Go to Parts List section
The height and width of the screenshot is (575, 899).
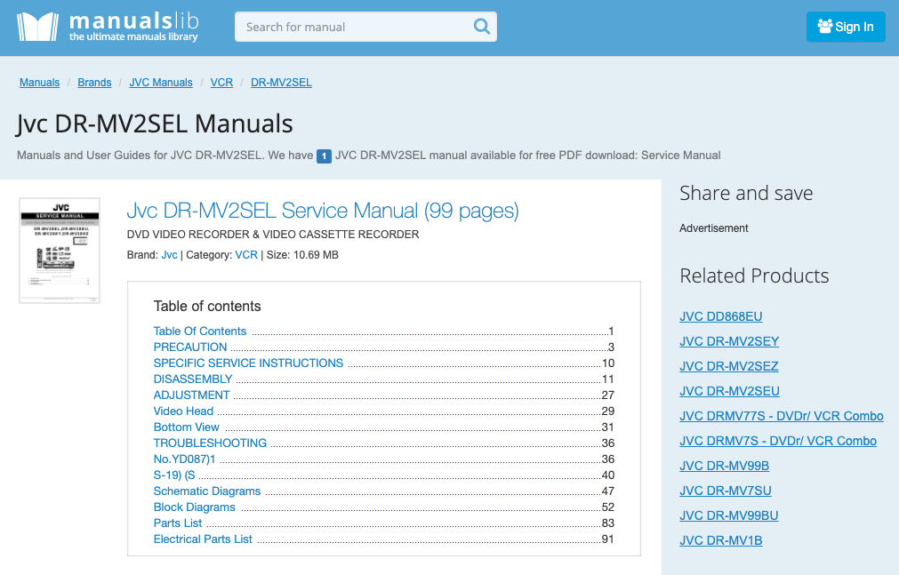point(178,524)
